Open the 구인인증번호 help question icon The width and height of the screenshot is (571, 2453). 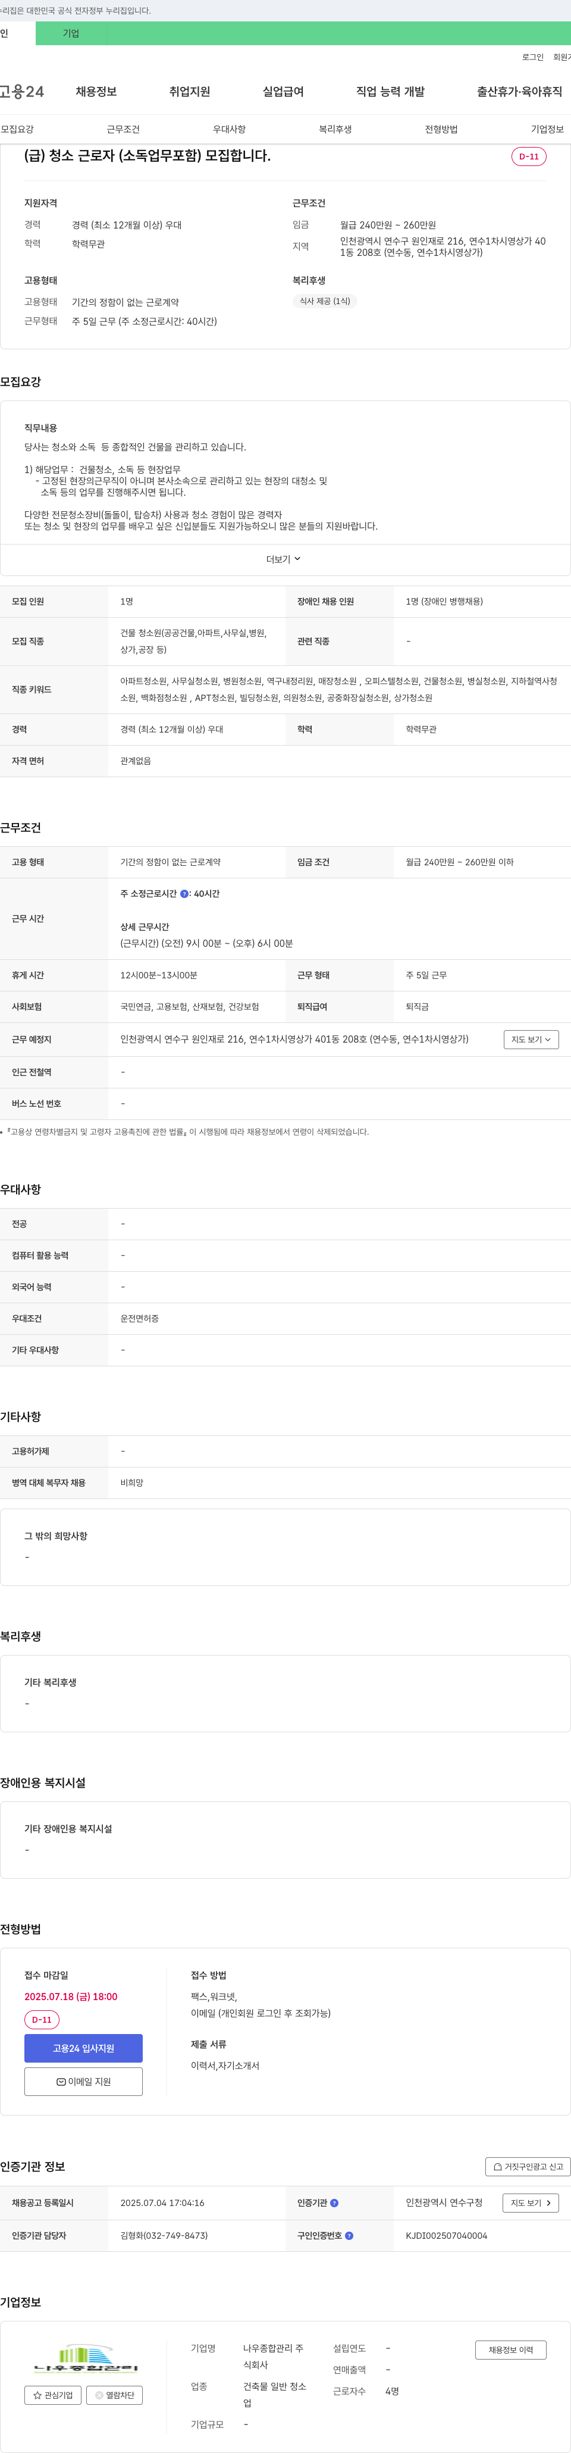349,2235
